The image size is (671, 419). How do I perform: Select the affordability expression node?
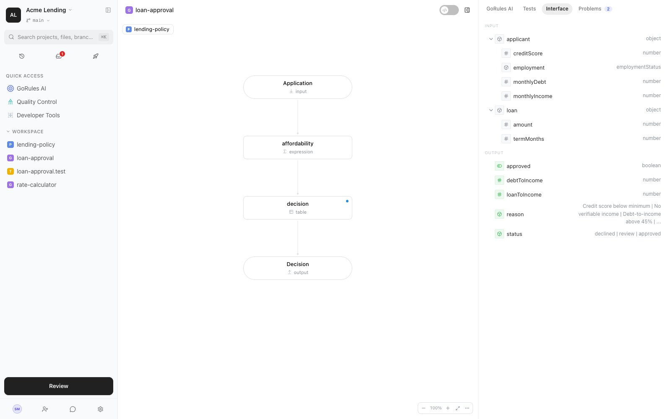pyautogui.click(x=298, y=147)
